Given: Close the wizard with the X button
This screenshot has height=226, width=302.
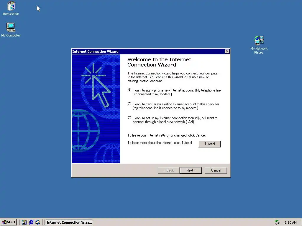Looking at the screenshot, I should [x=227, y=51].
